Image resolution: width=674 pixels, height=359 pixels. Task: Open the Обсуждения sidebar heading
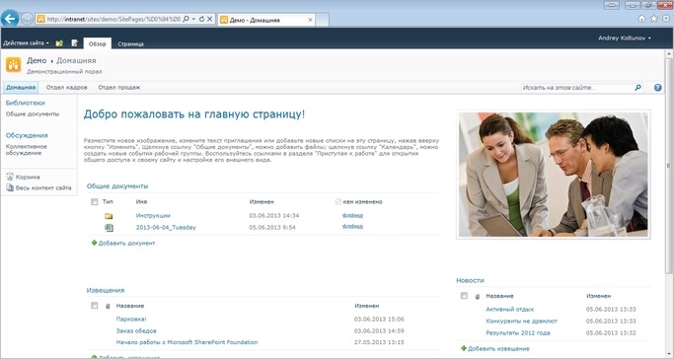coord(27,135)
